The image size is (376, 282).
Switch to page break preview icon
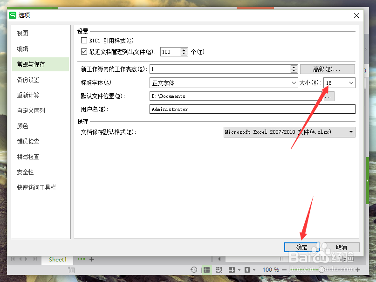[x=219, y=270]
